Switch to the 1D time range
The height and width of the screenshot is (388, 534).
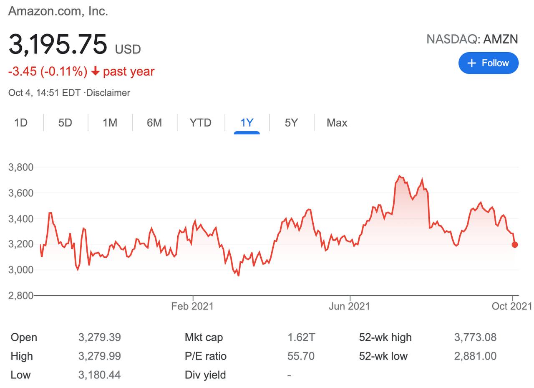21,123
